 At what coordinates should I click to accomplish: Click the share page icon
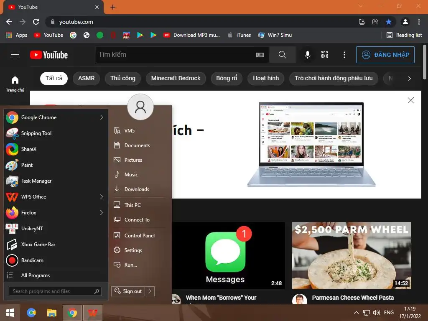click(375, 22)
